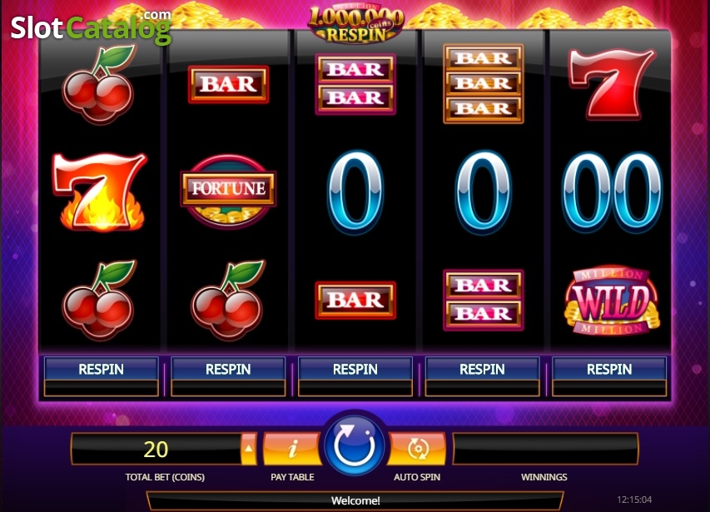Open the pay table info button
Screen dimensions: 710x512
tap(292, 449)
